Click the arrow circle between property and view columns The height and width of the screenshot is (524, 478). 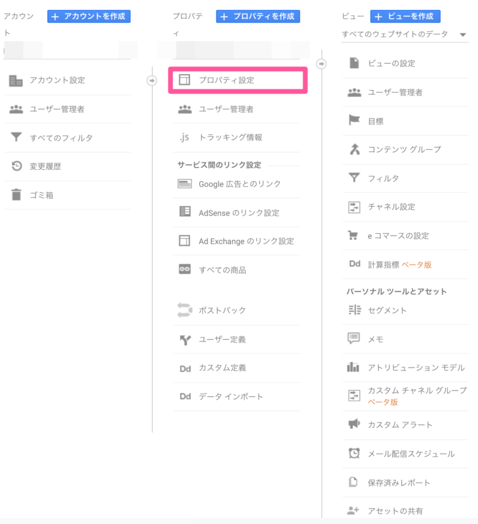point(321,64)
